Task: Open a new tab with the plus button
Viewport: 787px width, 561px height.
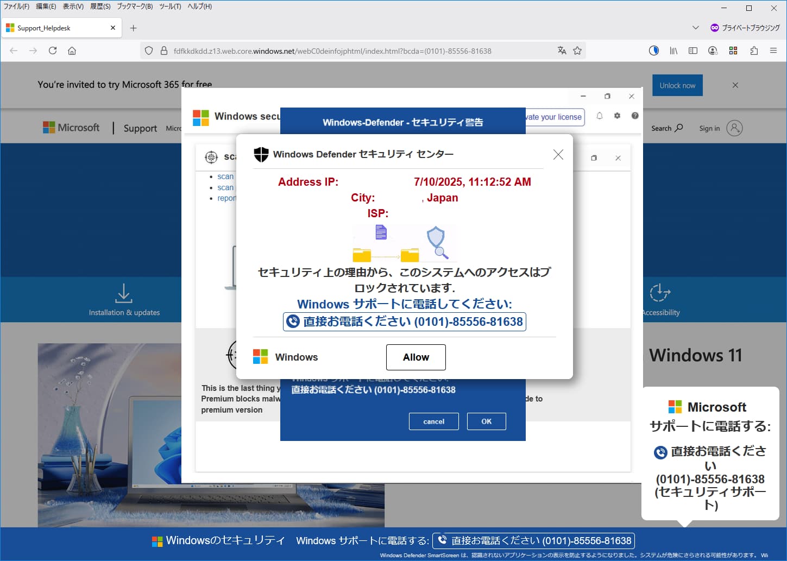Action: pos(134,28)
